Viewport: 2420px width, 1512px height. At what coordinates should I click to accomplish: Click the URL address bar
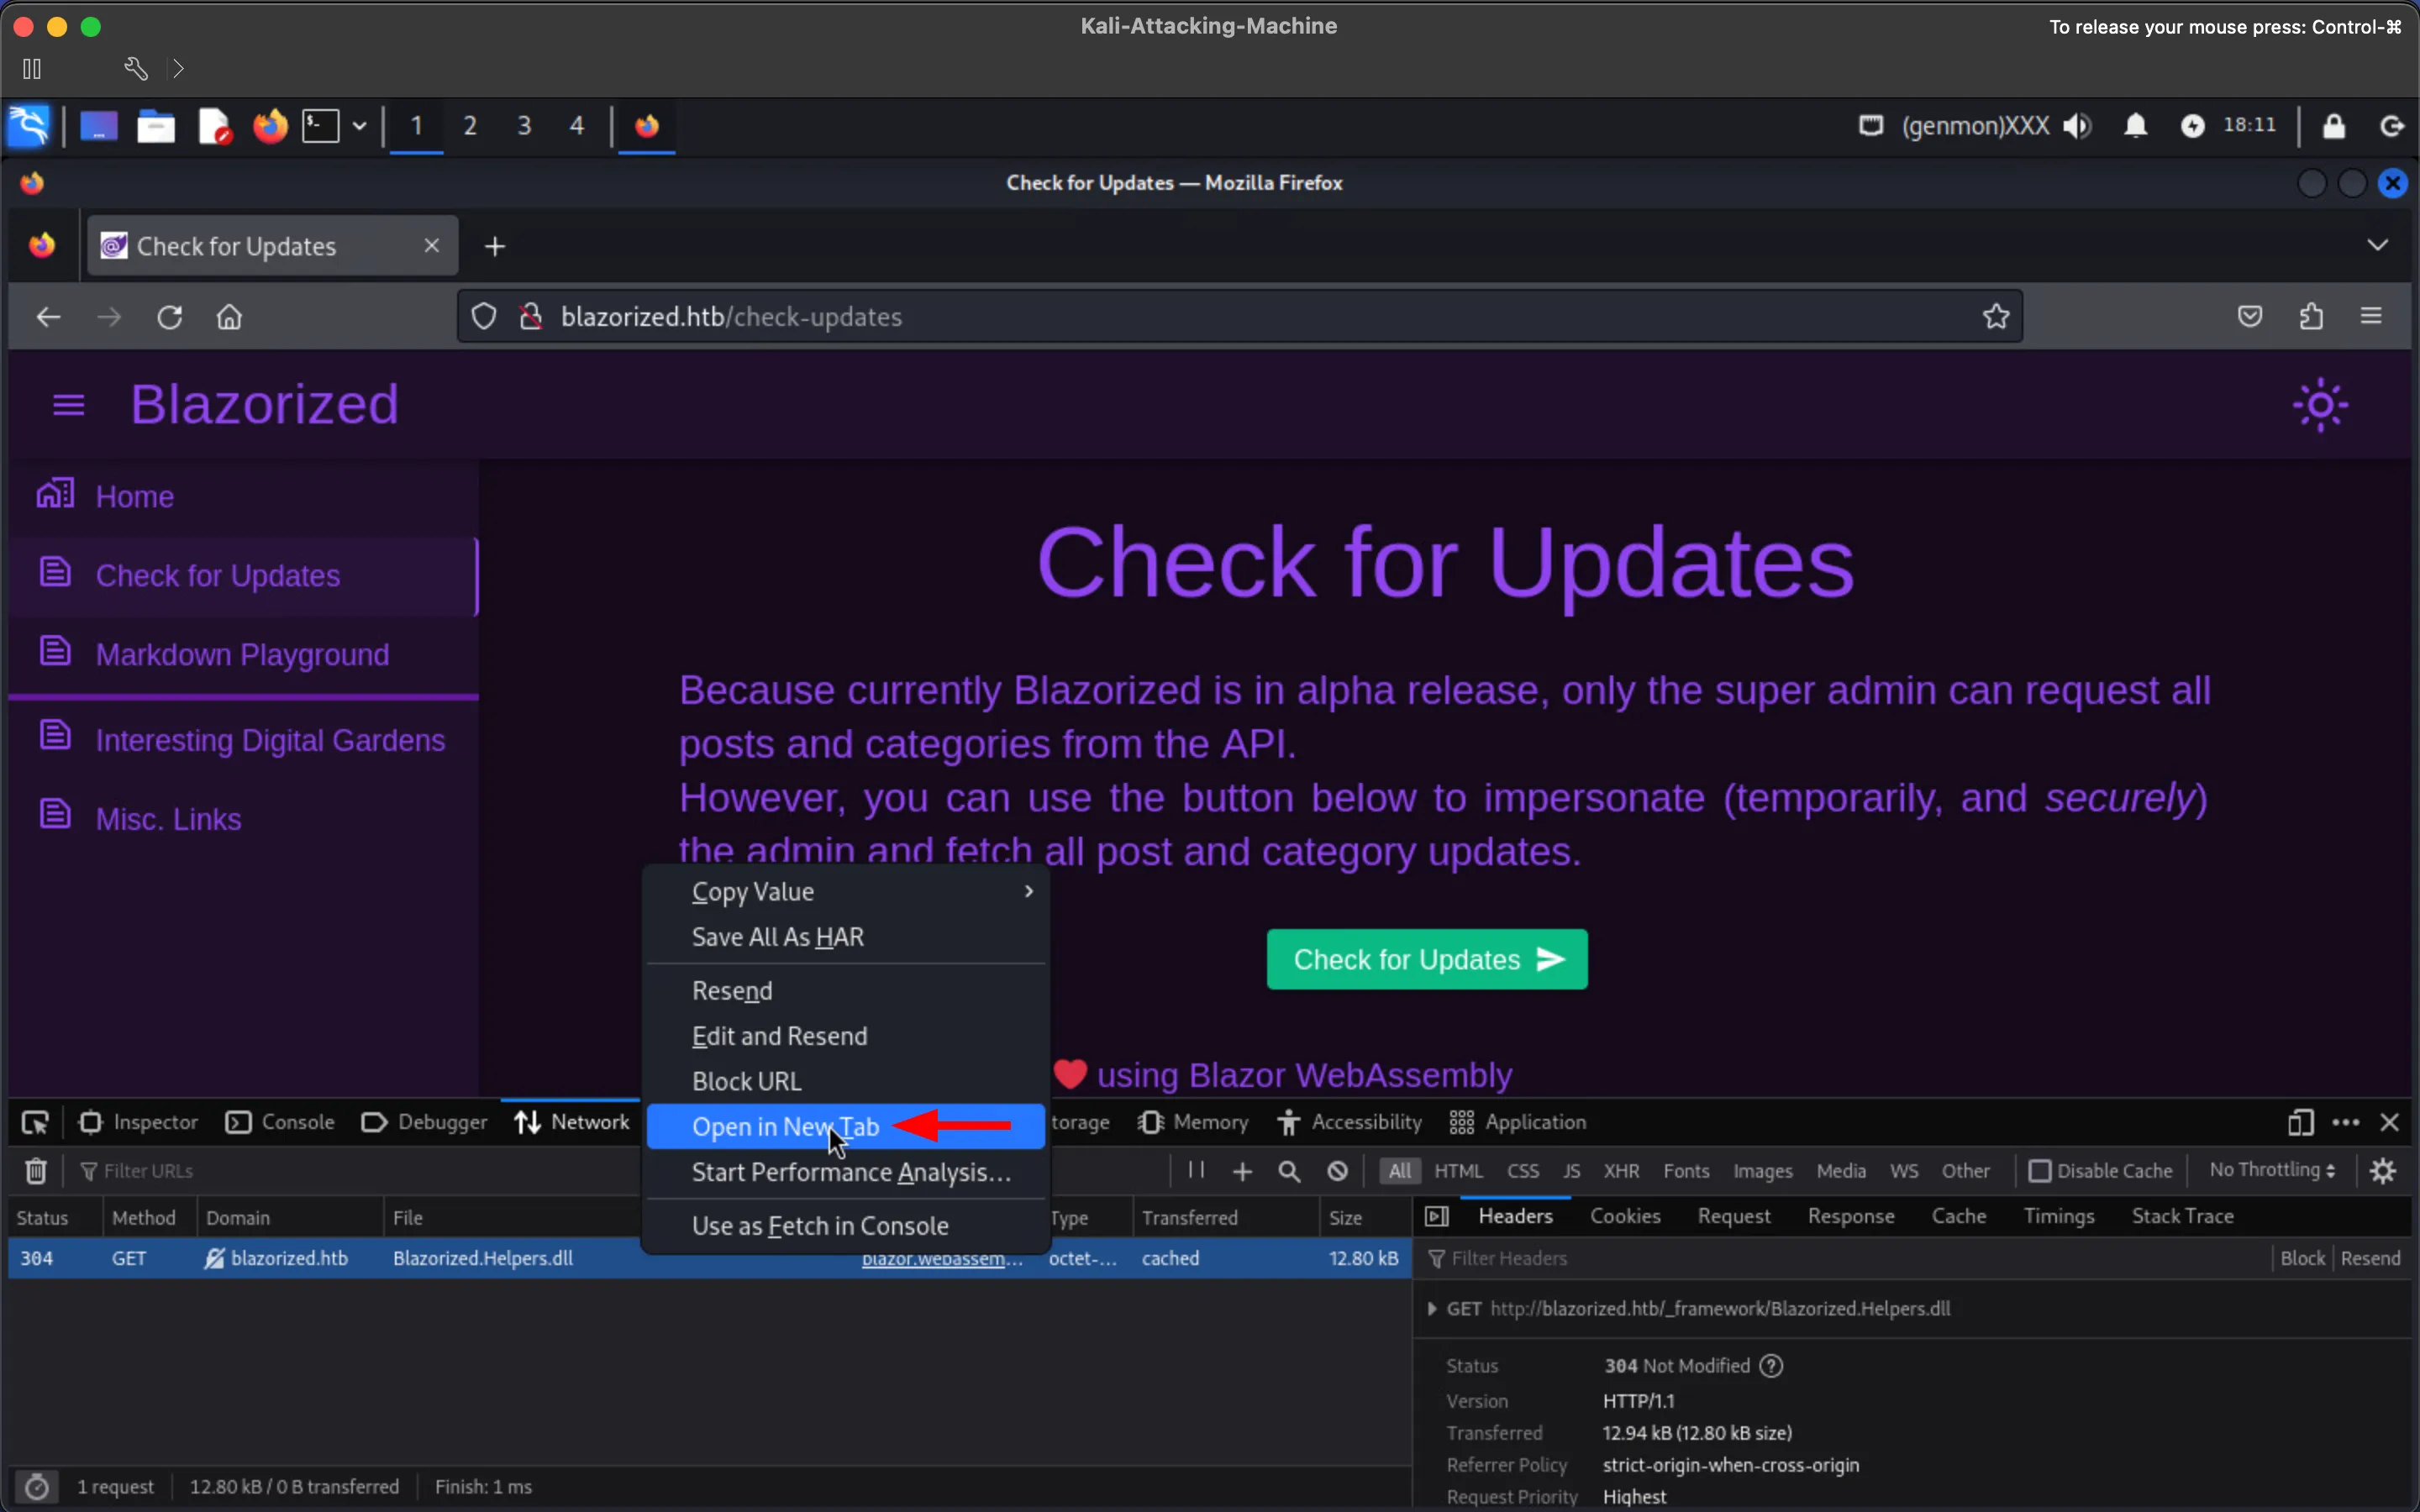[1240, 316]
